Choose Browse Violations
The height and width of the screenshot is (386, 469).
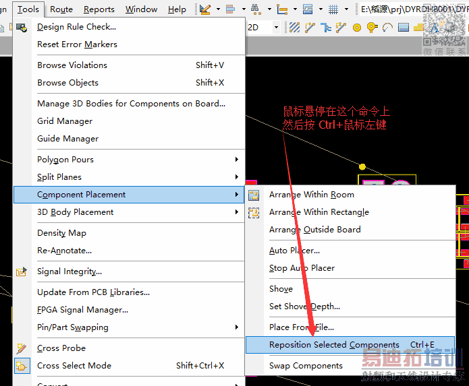tap(129, 65)
